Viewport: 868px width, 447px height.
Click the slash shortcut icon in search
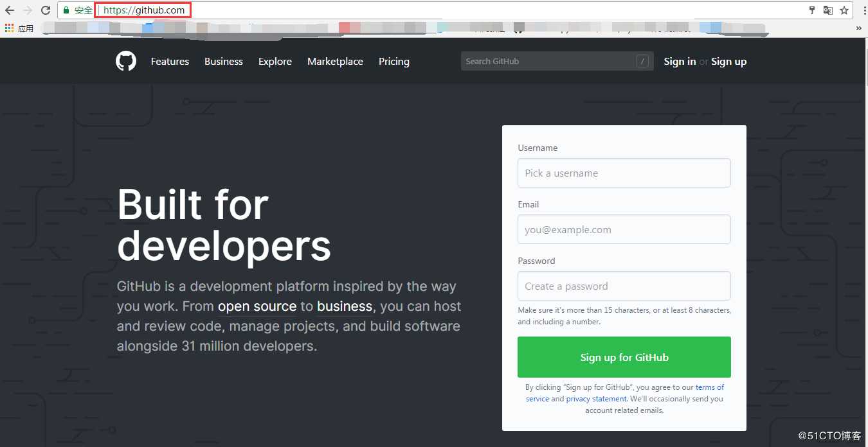coord(642,61)
